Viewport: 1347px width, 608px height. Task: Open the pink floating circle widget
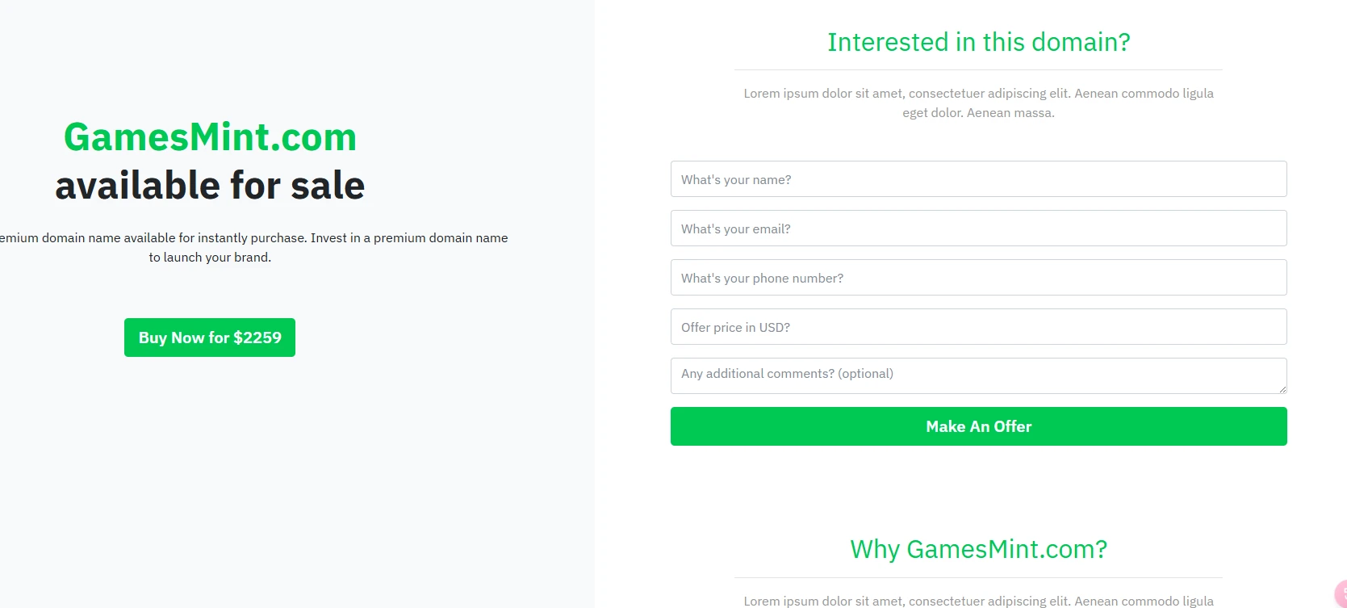pyautogui.click(x=1340, y=595)
